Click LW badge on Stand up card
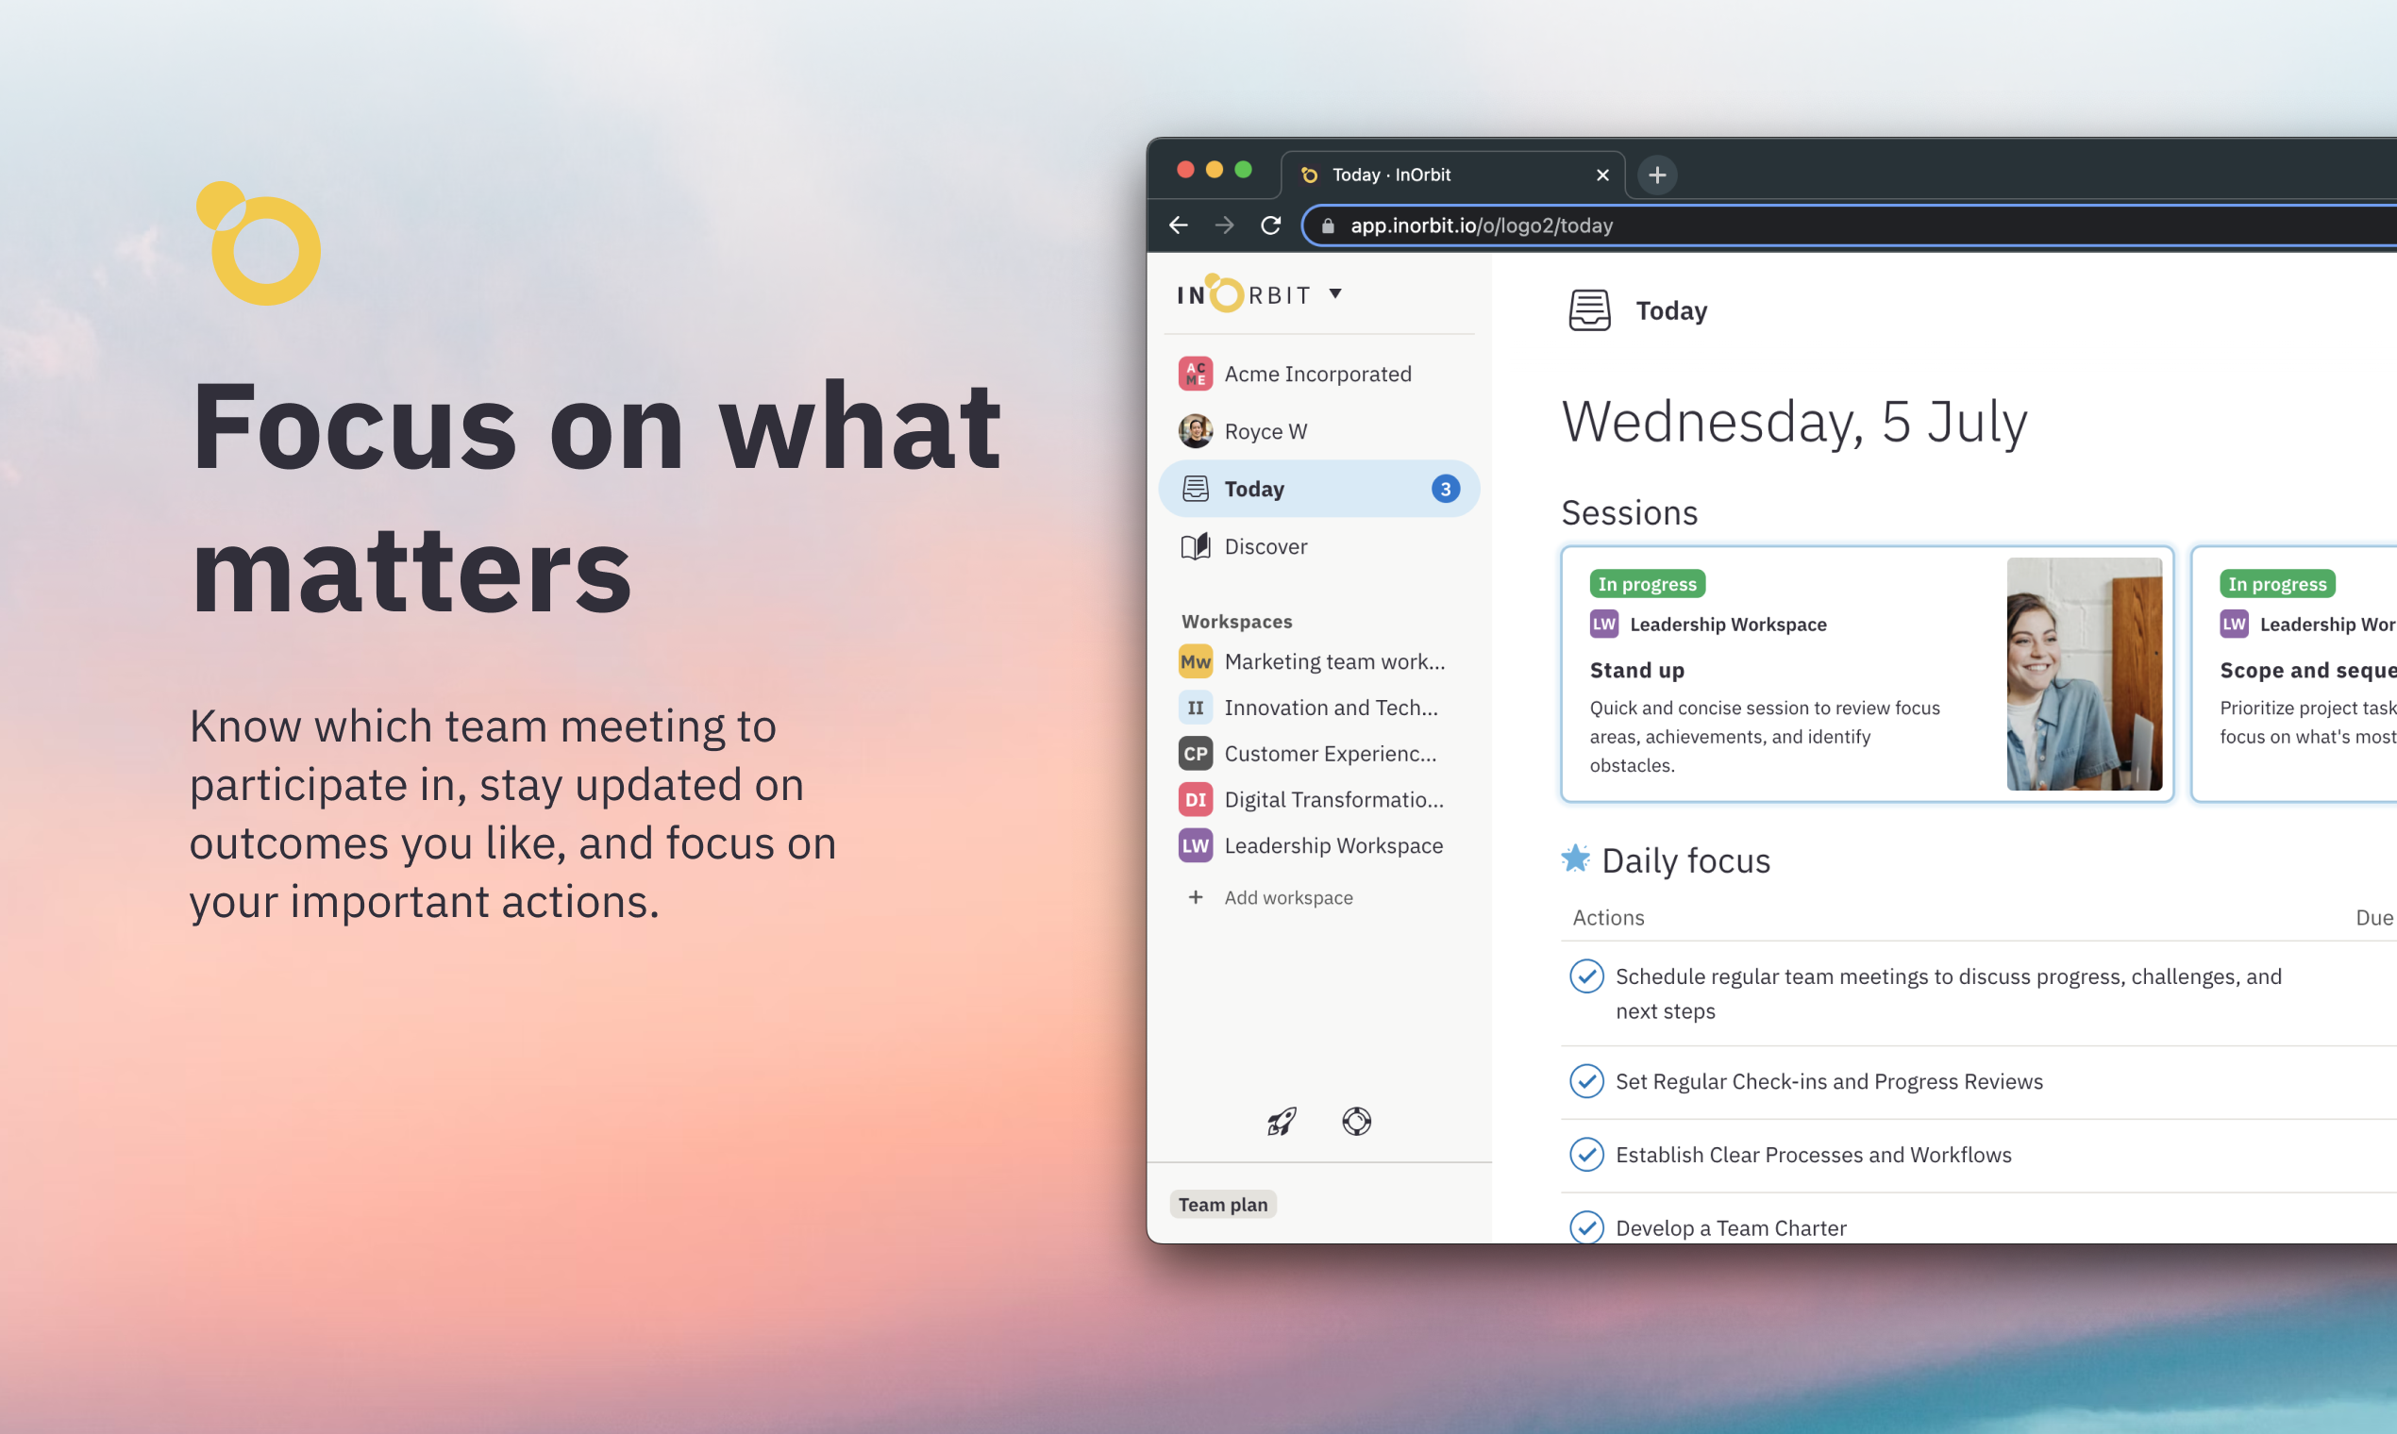Viewport: 2397px width, 1434px height. click(x=1604, y=625)
